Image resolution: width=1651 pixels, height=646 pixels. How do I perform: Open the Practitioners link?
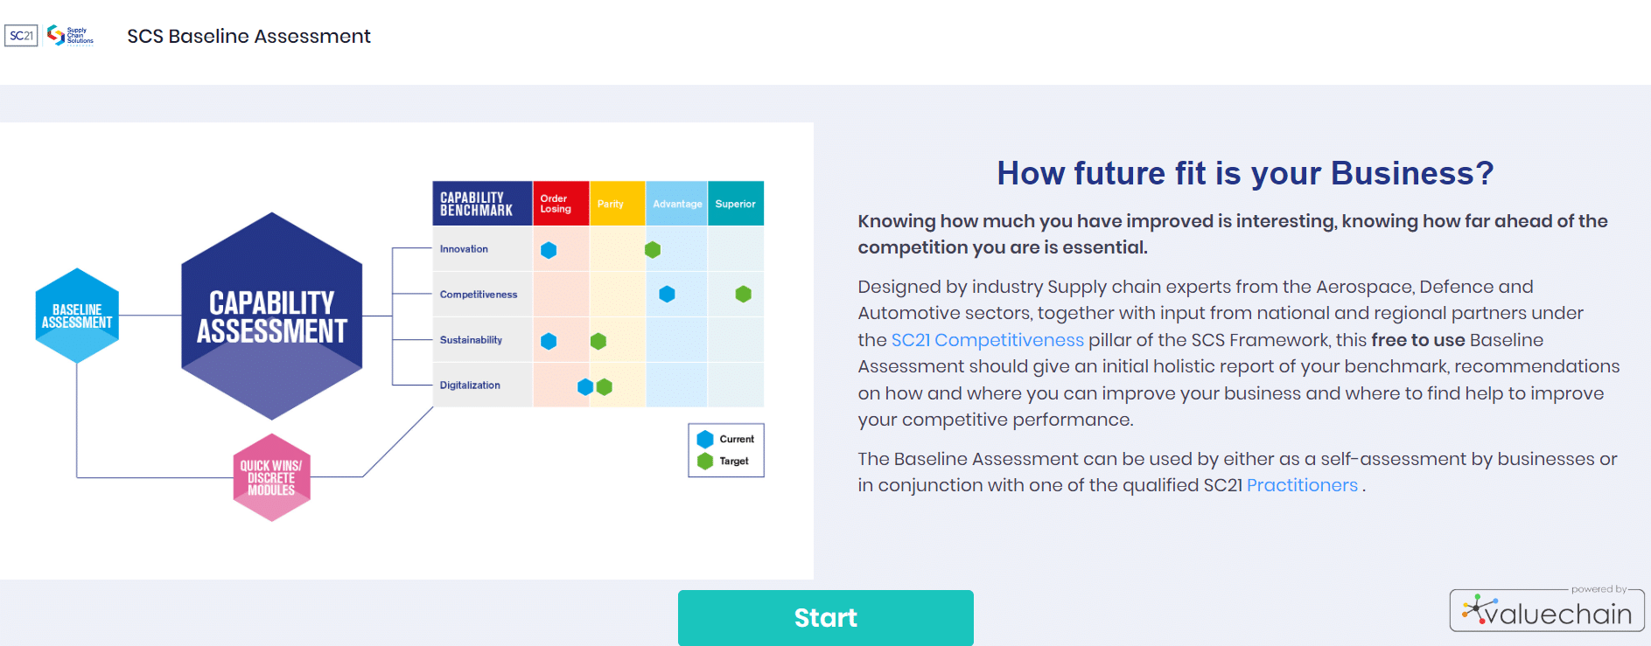(1301, 484)
